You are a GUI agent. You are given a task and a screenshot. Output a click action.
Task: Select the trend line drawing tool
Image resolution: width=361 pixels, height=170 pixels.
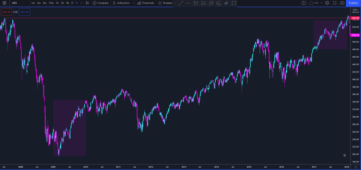(x=181, y=3)
